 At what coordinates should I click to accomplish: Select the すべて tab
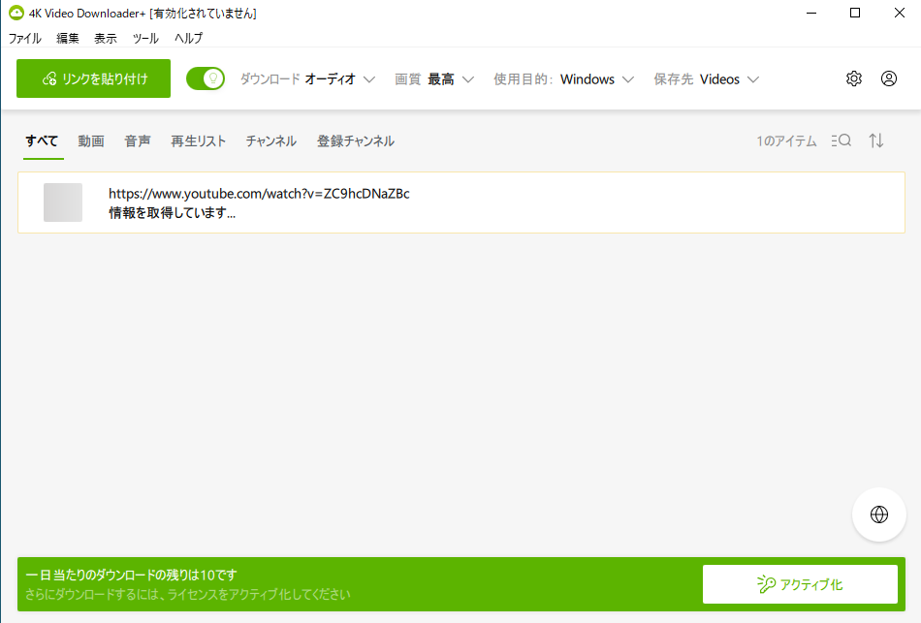[x=42, y=140]
